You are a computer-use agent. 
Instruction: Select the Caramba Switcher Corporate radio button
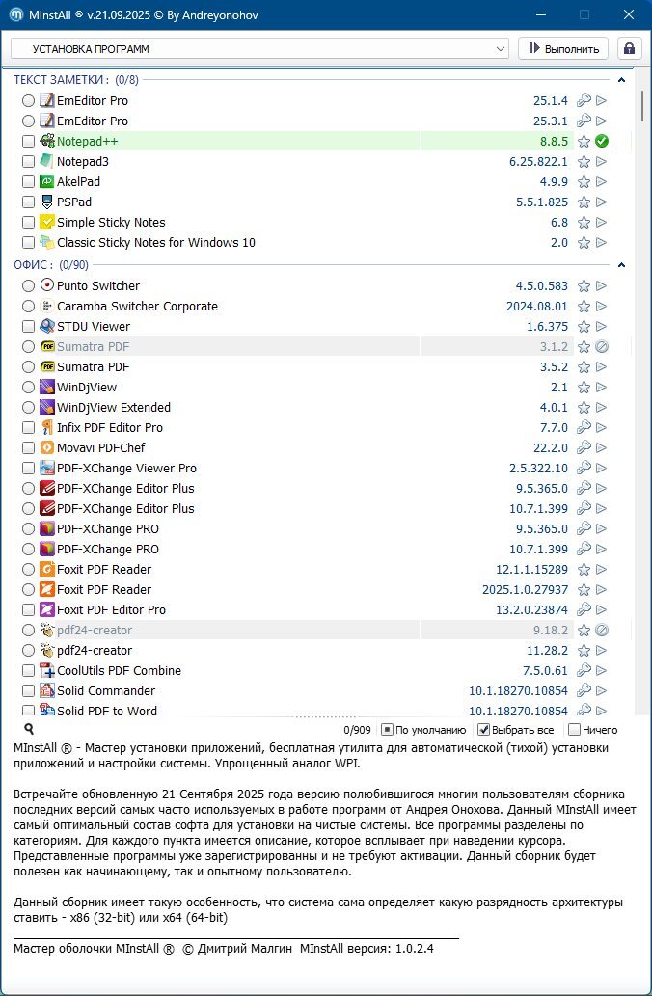tap(28, 306)
